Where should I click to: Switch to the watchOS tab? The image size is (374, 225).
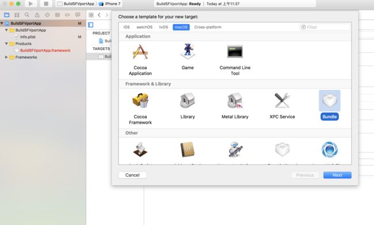click(x=144, y=27)
